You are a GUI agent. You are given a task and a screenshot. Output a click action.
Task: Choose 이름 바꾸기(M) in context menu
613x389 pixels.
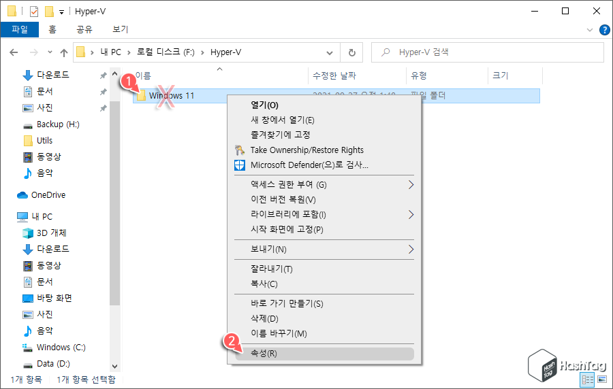click(279, 334)
